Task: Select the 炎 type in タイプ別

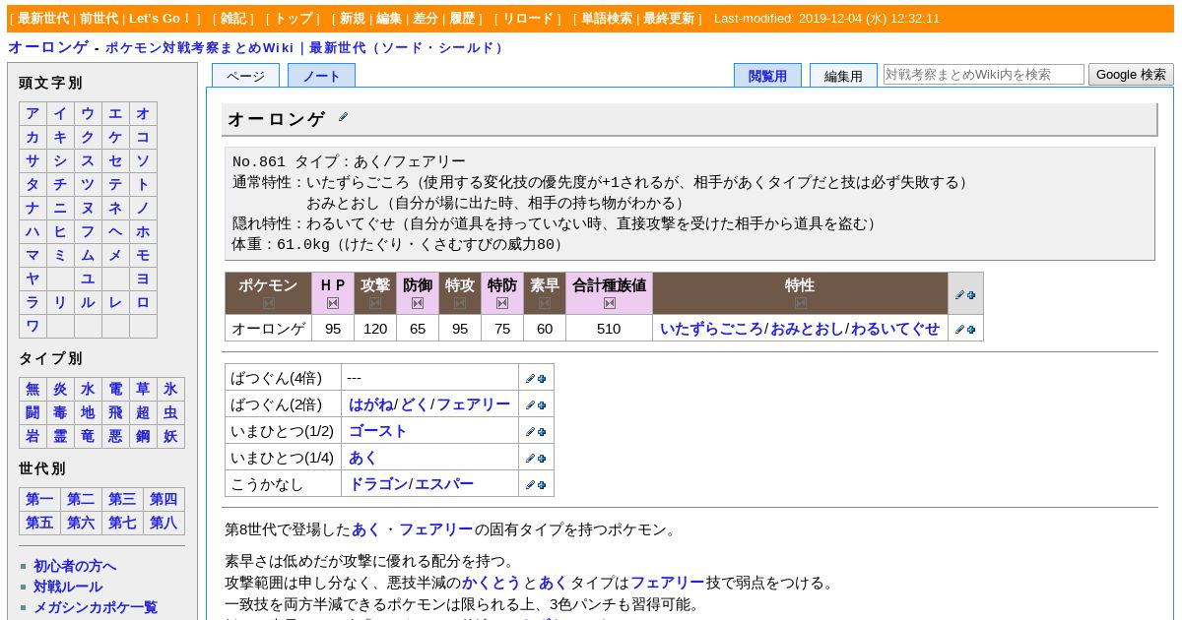Action: [x=60, y=389]
